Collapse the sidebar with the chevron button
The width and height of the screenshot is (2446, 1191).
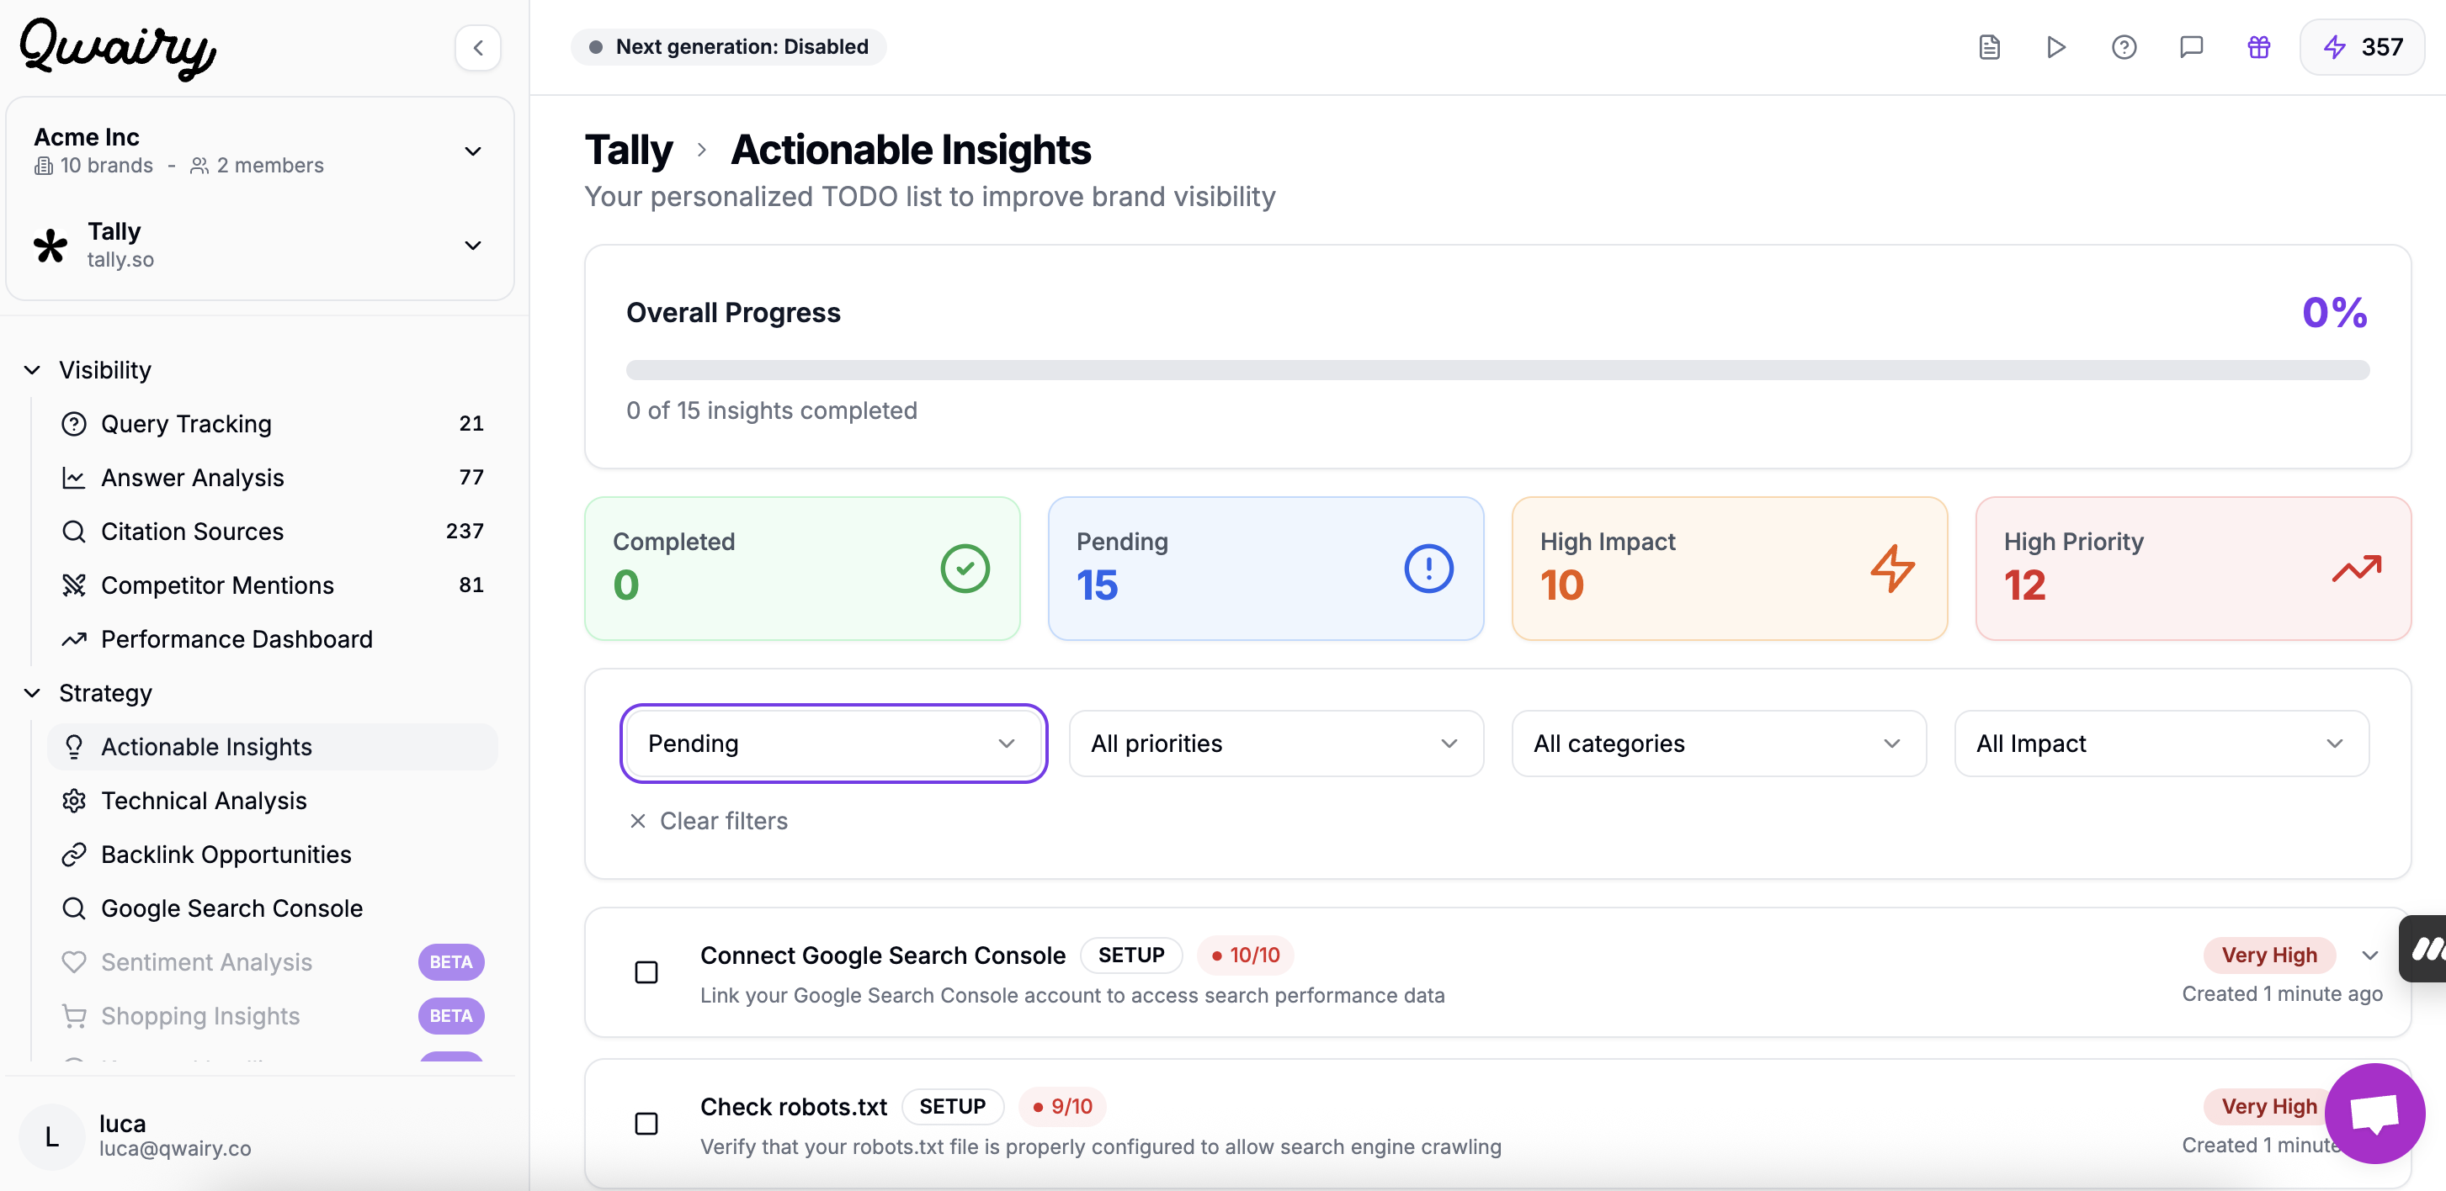477,47
